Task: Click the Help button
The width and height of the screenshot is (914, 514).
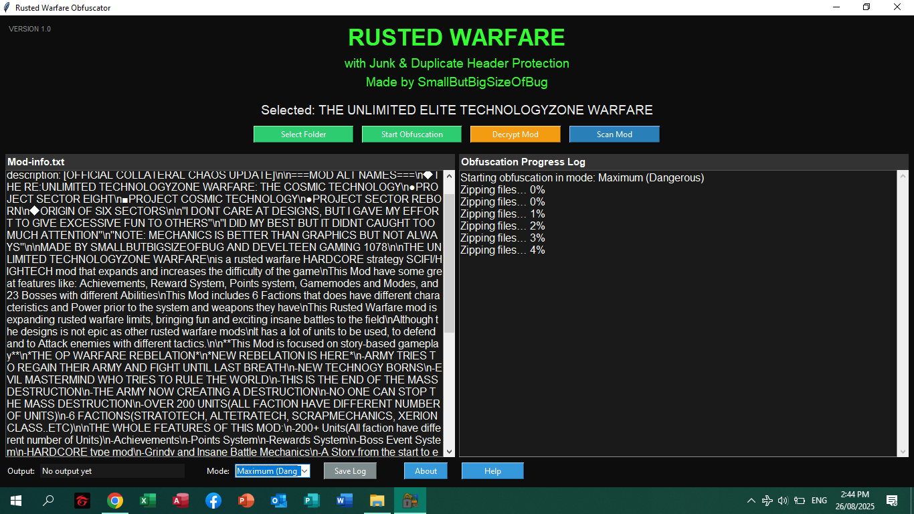Action: pyautogui.click(x=492, y=471)
